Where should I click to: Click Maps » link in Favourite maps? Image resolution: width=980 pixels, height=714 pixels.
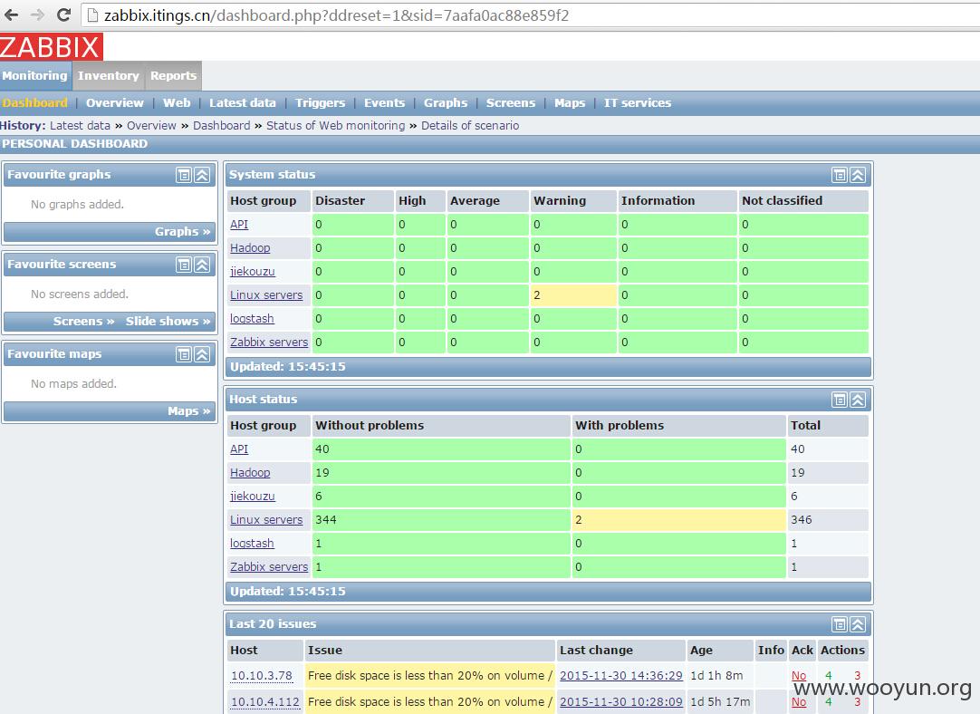pyautogui.click(x=188, y=411)
